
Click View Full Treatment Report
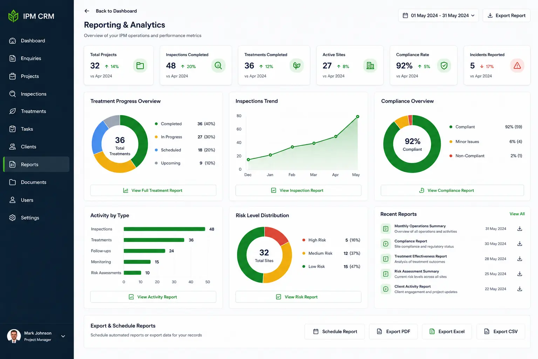[x=153, y=190]
